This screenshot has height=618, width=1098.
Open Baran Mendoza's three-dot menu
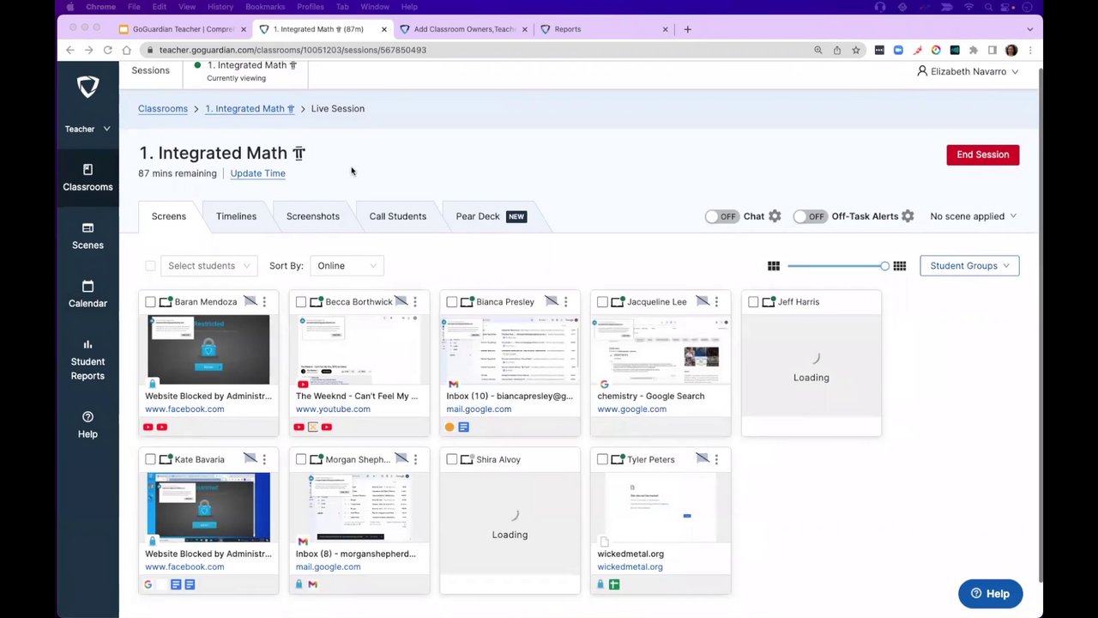click(x=264, y=302)
